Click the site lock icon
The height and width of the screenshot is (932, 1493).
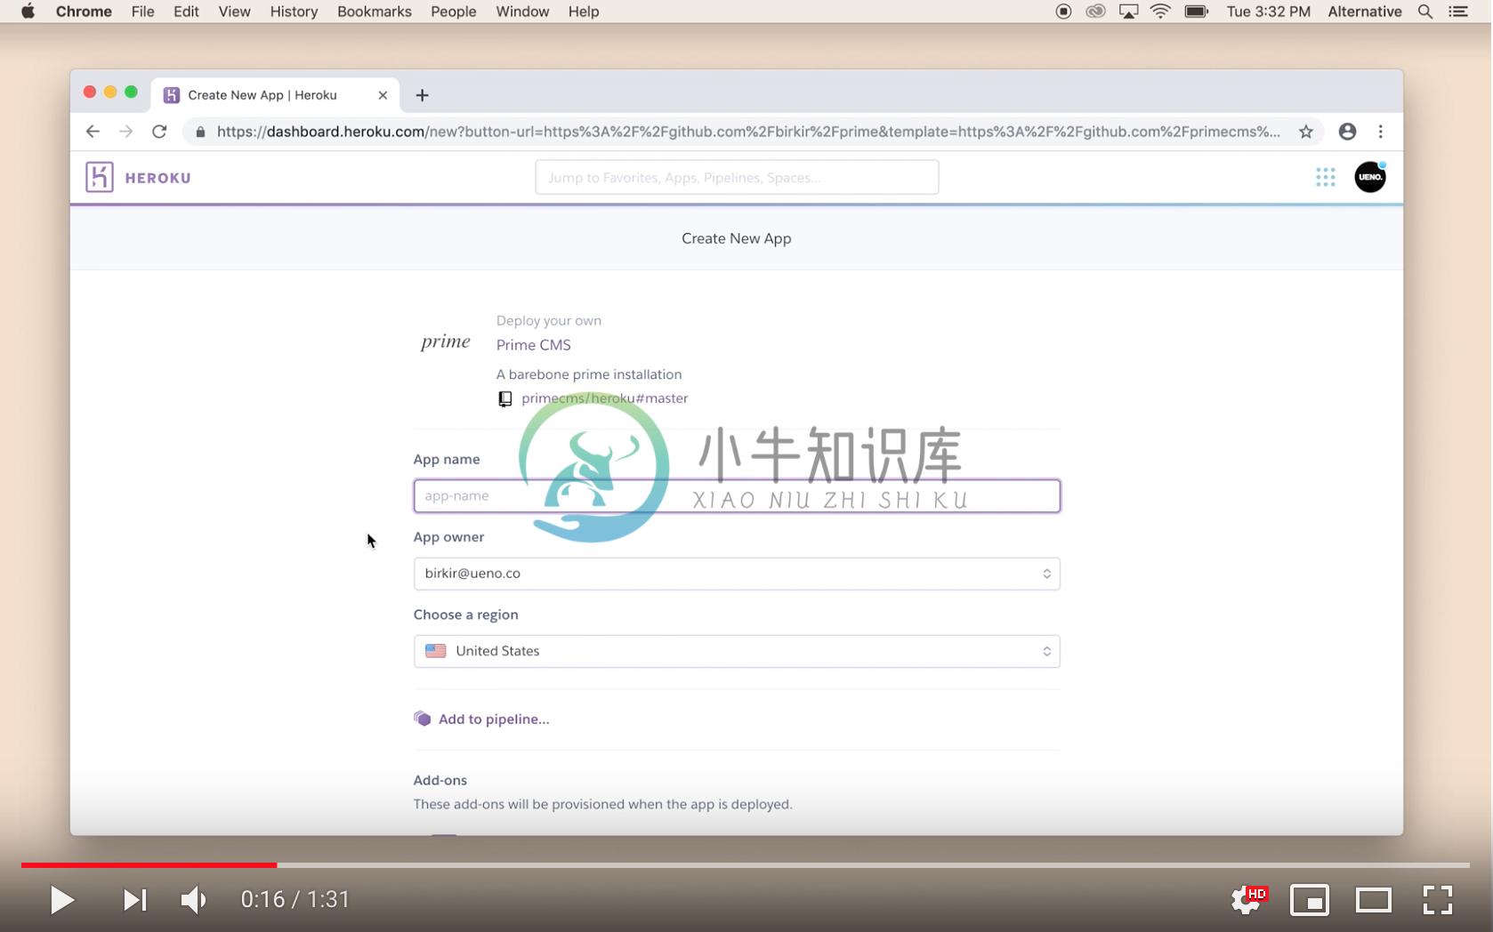pos(200,132)
